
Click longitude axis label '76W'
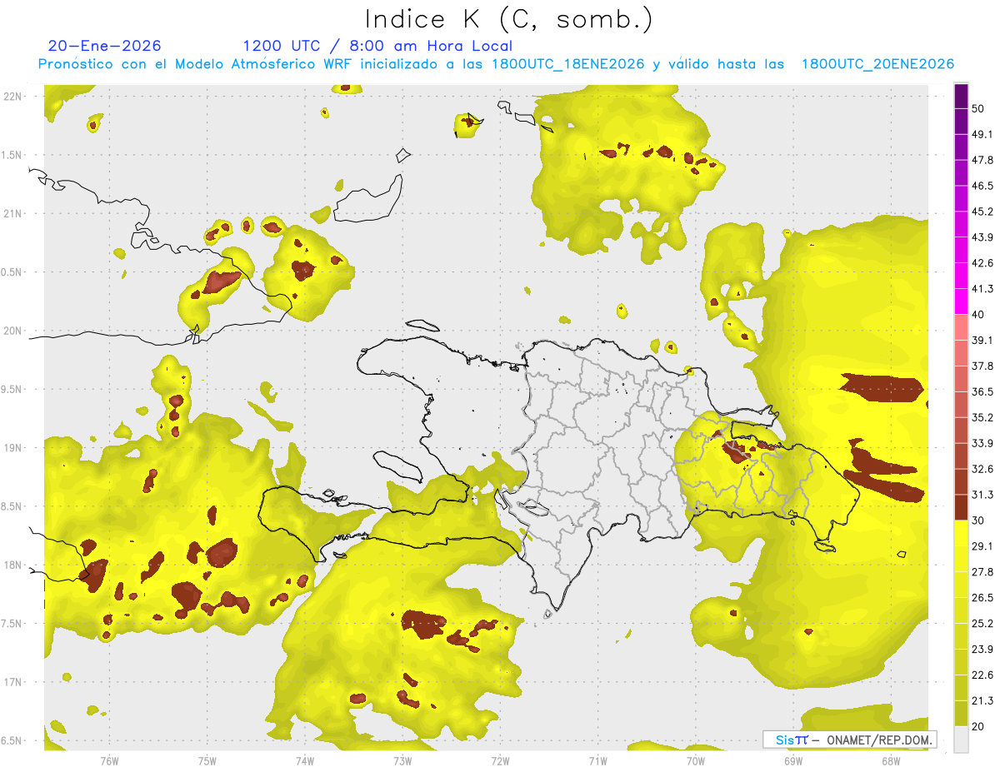tap(109, 761)
